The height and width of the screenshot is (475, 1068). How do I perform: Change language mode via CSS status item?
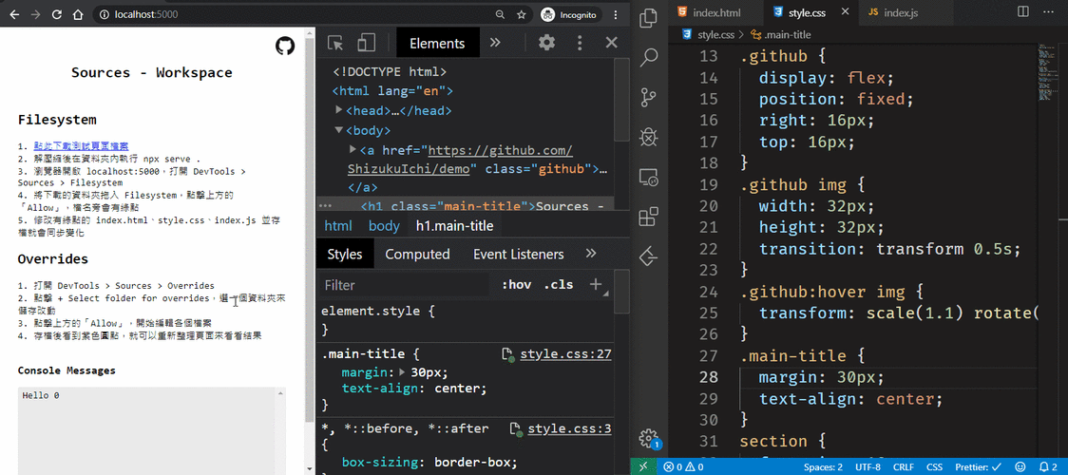935,467
